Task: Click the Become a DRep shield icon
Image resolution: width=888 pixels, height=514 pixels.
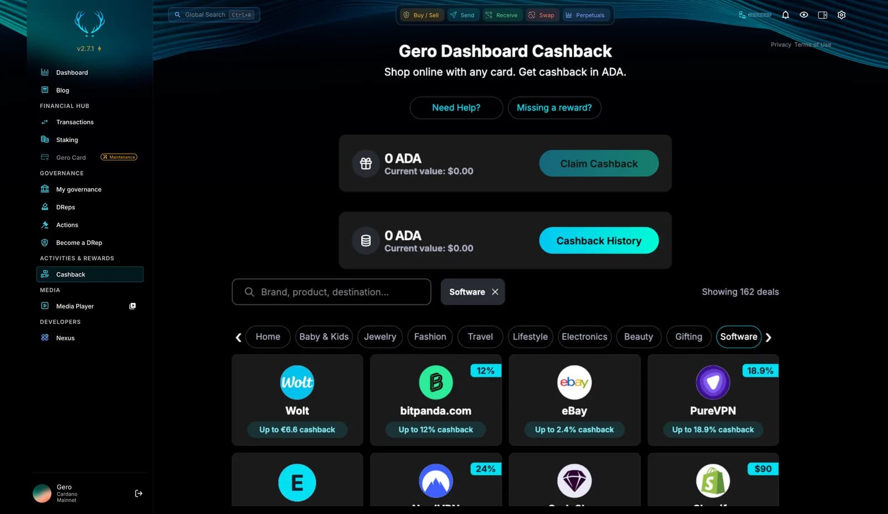Action: pyautogui.click(x=45, y=243)
